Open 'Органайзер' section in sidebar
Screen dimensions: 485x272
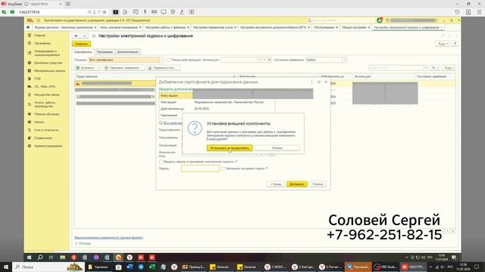pos(42,44)
